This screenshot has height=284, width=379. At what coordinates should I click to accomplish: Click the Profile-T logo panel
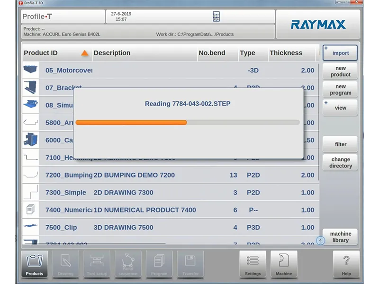click(x=63, y=17)
